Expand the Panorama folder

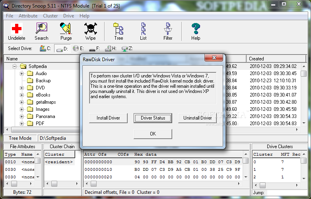pos(21,116)
